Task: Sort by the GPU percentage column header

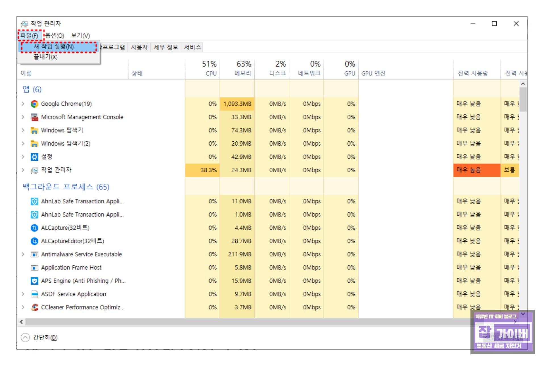Action: coord(341,69)
